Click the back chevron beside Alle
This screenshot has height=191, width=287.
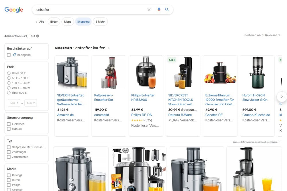point(36,21)
